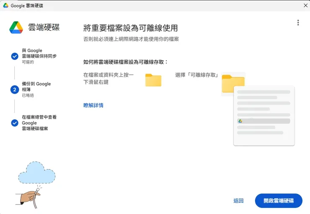Select the step 2 circle for 備份到 Google 相簿
Viewport: 310px width, 214px height.
(x=15, y=89)
